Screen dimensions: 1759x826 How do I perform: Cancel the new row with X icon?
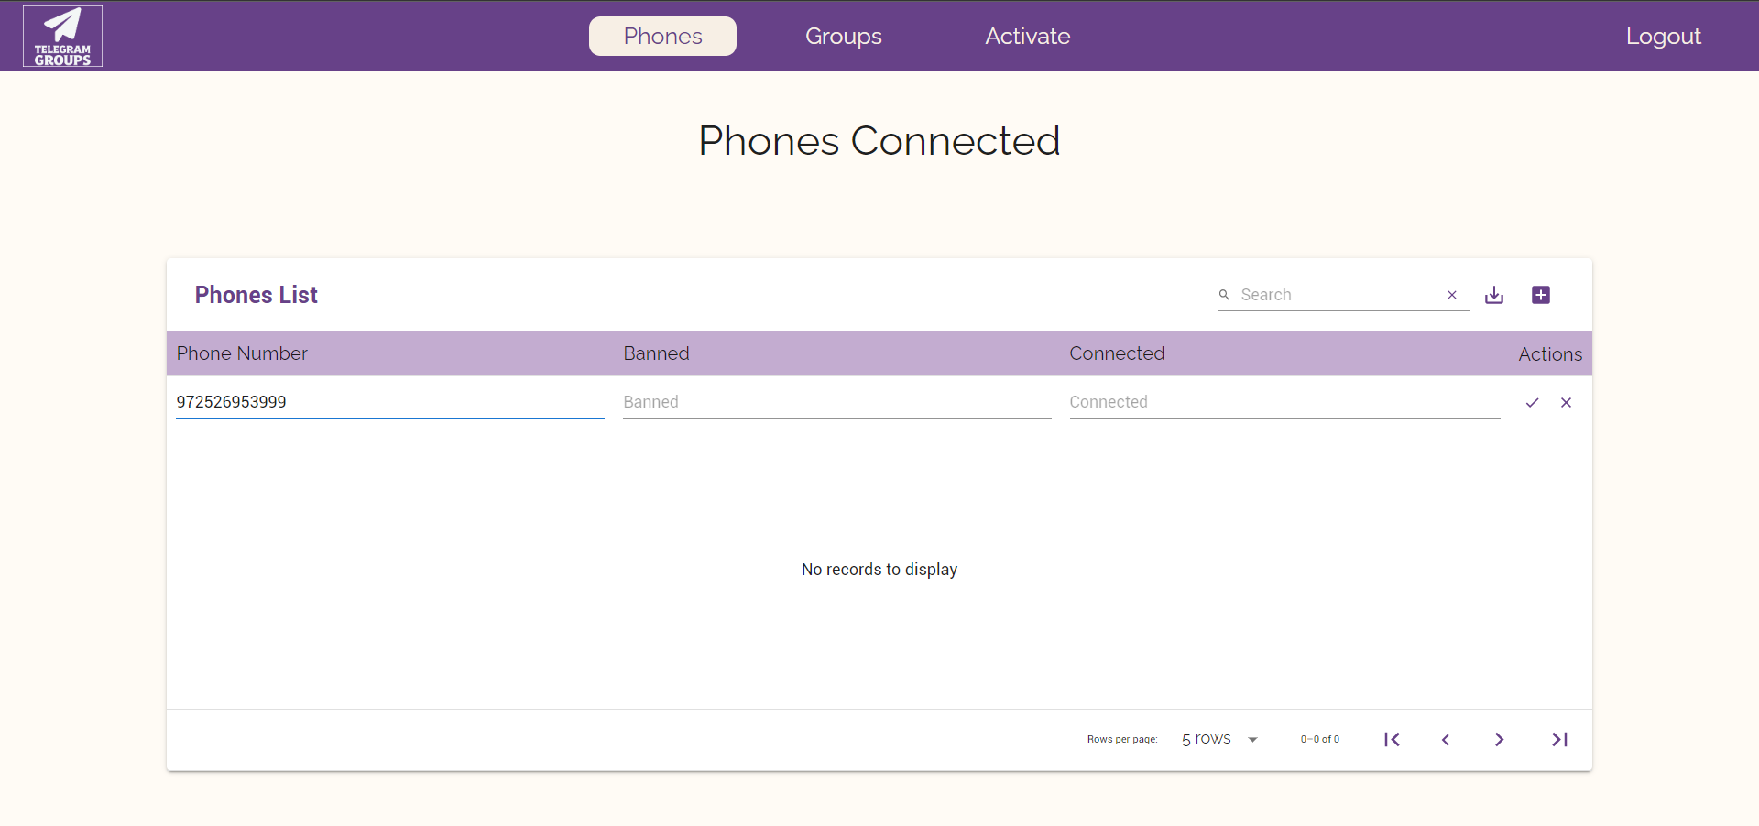(x=1567, y=403)
